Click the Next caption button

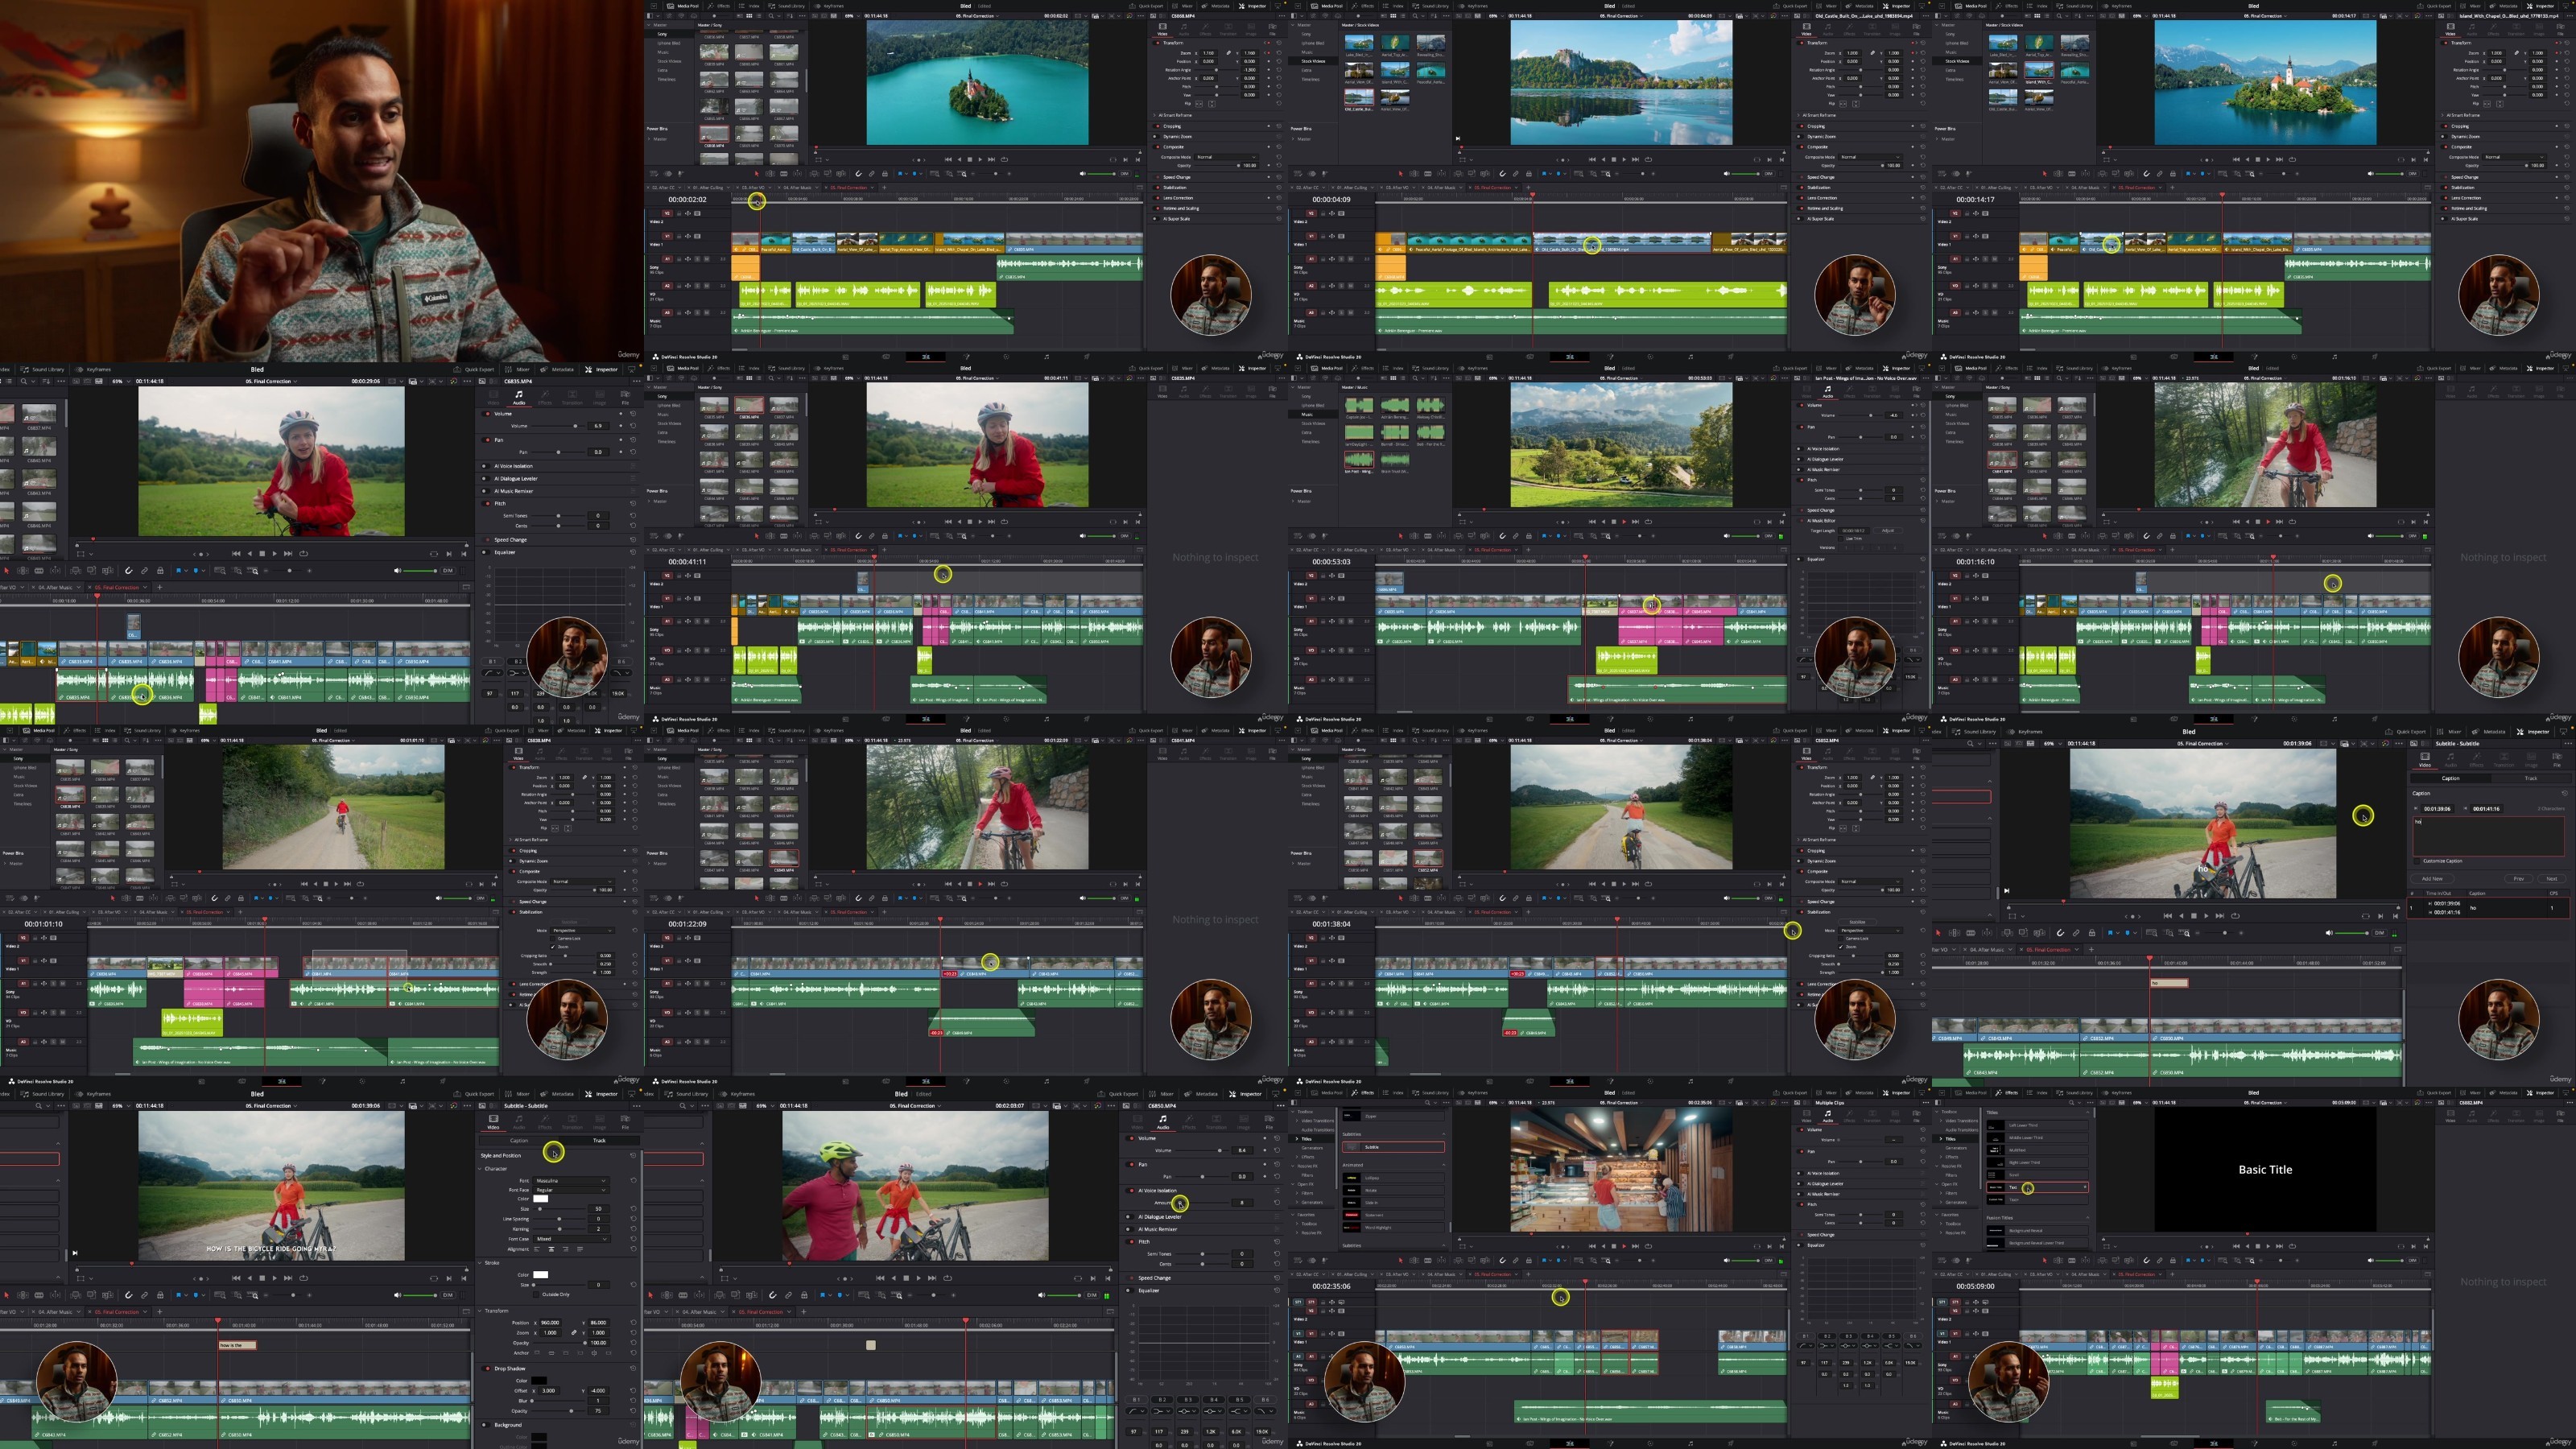click(x=2553, y=879)
